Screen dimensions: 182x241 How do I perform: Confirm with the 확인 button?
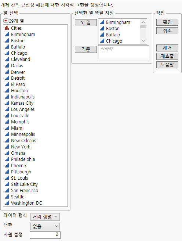[167, 22]
